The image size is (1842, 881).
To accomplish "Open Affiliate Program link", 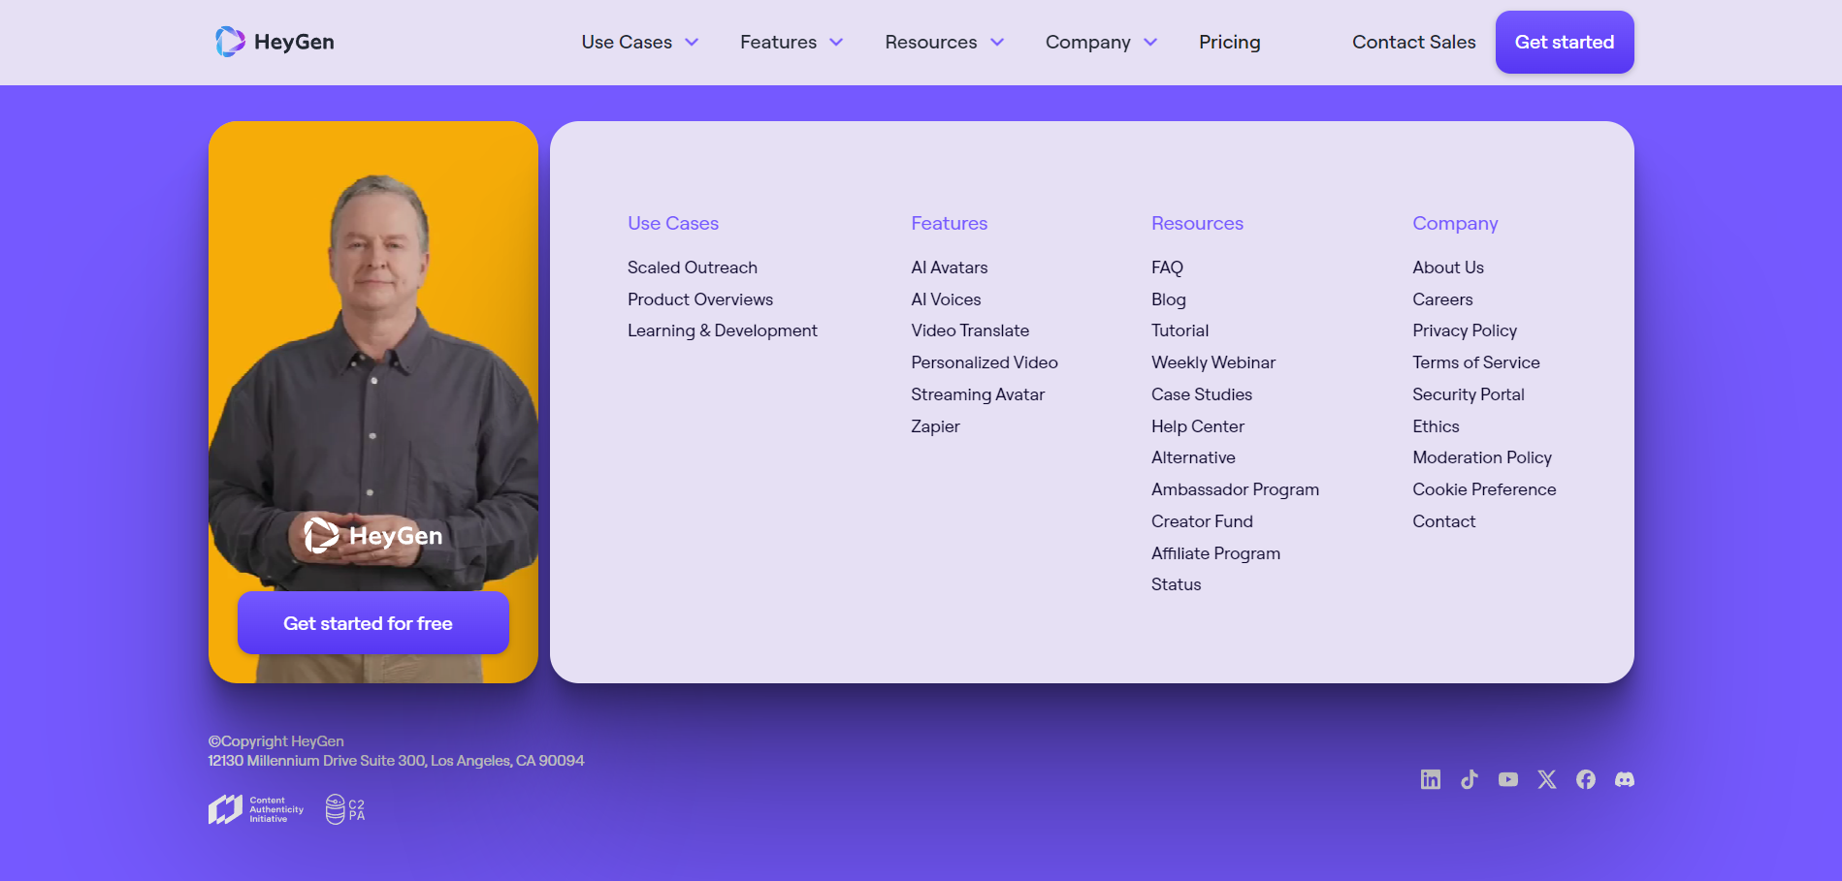I will click(1215, 553).
